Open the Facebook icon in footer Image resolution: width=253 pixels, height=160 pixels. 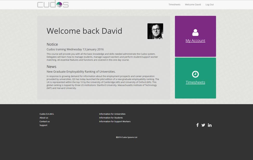tap(197, 125)
